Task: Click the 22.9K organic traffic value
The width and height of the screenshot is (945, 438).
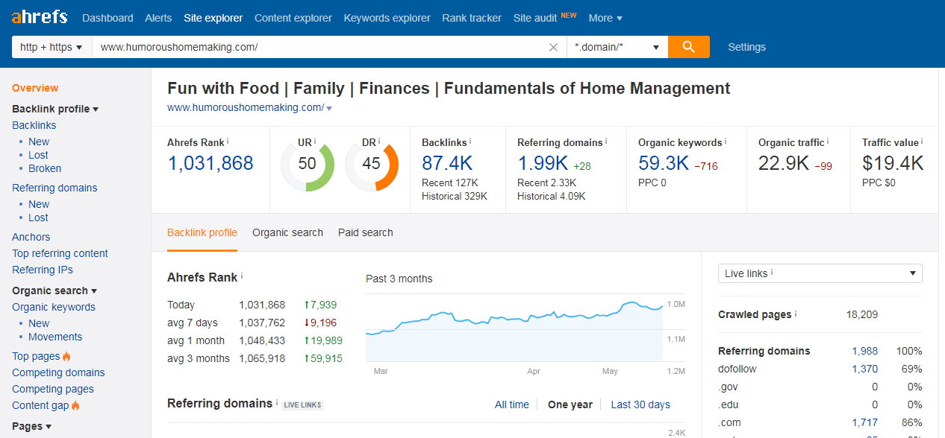Action: coord(784,163)
